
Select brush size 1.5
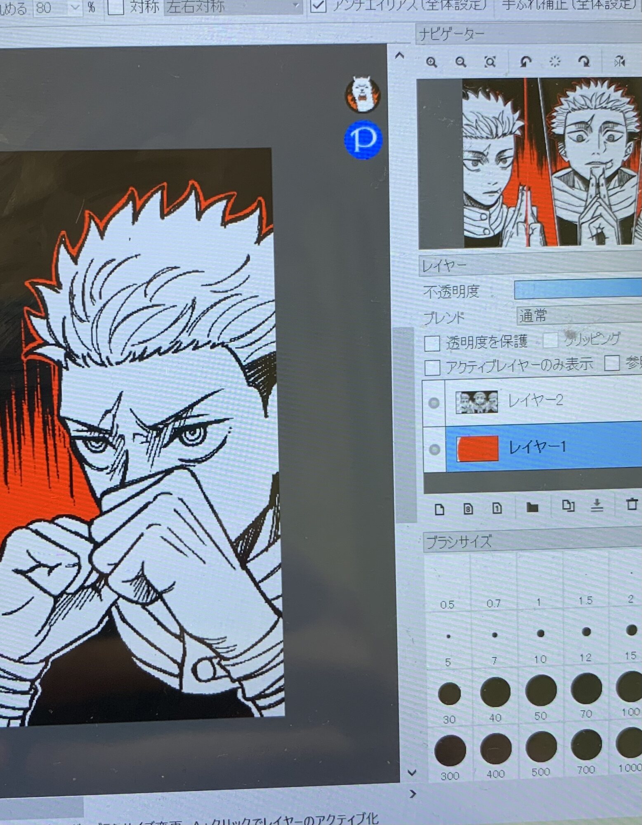pyautogui.click(x=585, y=578)
